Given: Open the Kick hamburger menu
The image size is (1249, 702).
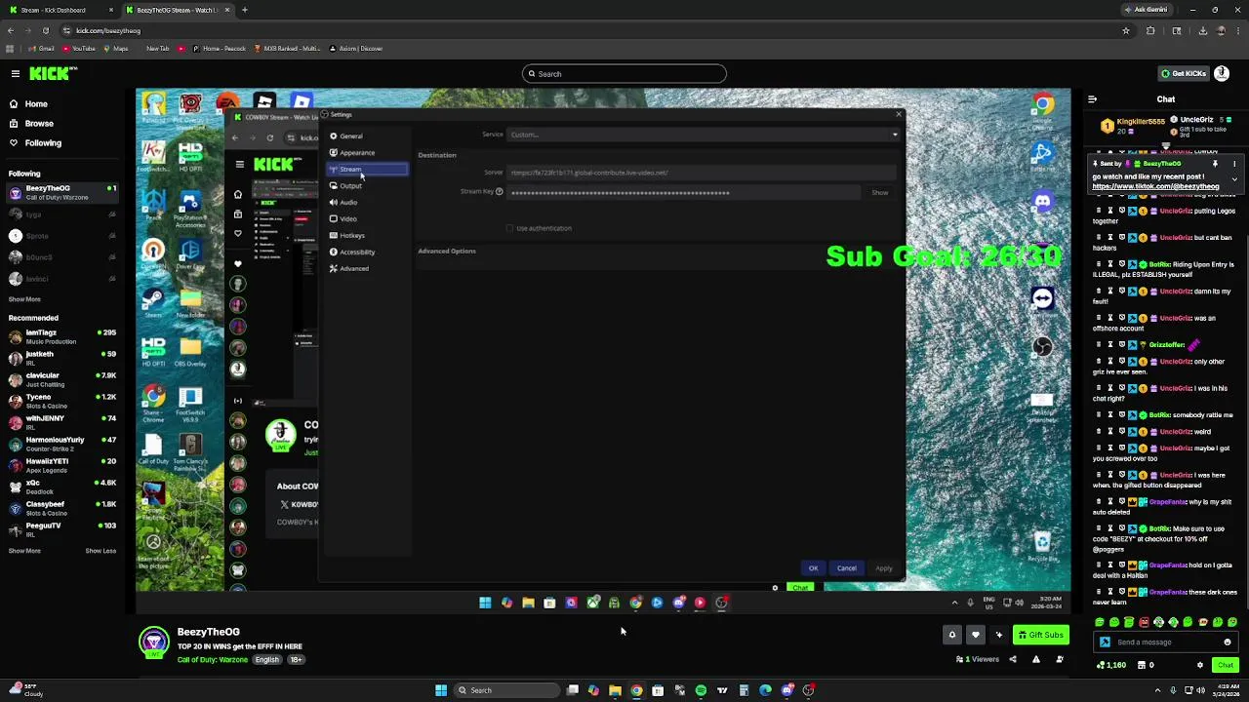Looking at the screenshot, I should pyautogui.click(x=15, y=73).
